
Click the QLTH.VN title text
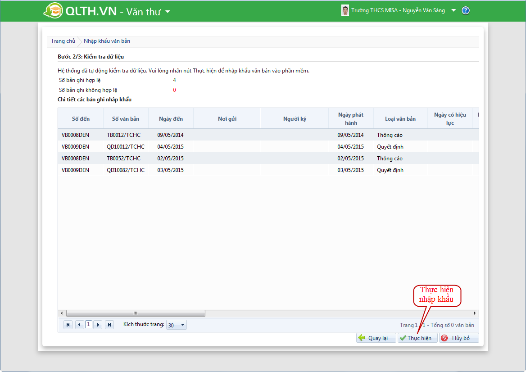click(x=91, y=11)
